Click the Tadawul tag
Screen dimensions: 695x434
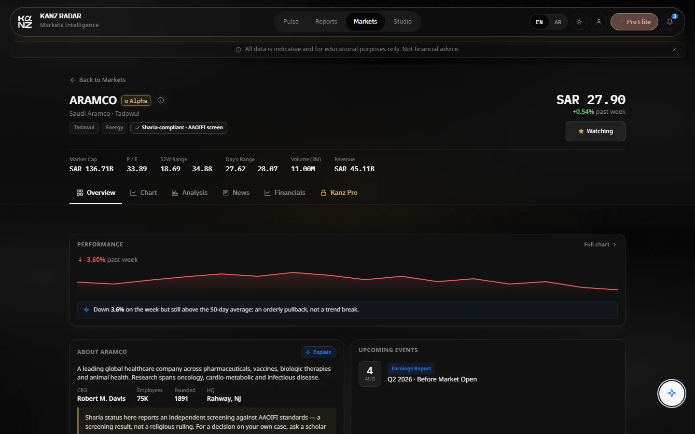click(84, 128)
